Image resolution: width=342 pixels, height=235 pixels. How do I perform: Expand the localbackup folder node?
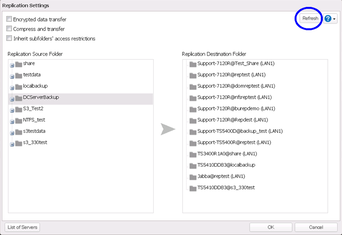pos(12,87)
